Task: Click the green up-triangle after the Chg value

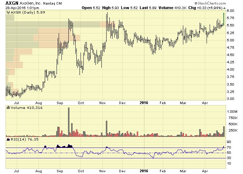Action: tap(224, 8)
